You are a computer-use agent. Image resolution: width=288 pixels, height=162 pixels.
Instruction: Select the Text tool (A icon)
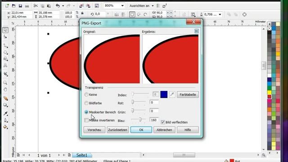[5, 65]
